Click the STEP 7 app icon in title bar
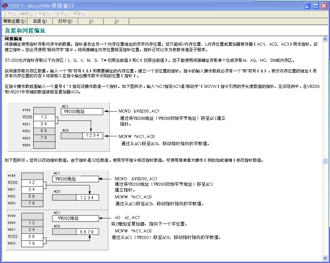330x263 pixels. click(x=4, y=6)
